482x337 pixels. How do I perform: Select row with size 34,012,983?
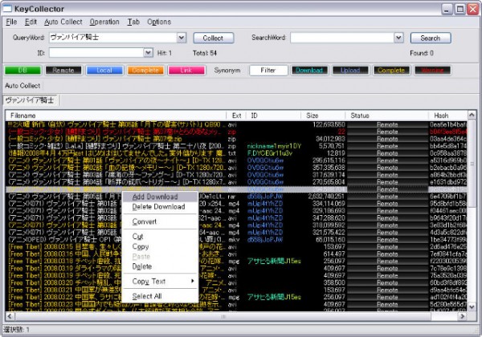click(x=236, y=139)
